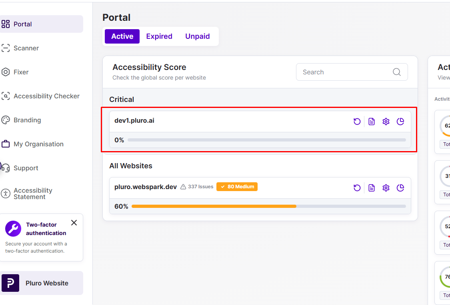The width and height of the screenshot is (450, 305).
Task: Click the 80 Medium badge
Action: tap(237, 187)
